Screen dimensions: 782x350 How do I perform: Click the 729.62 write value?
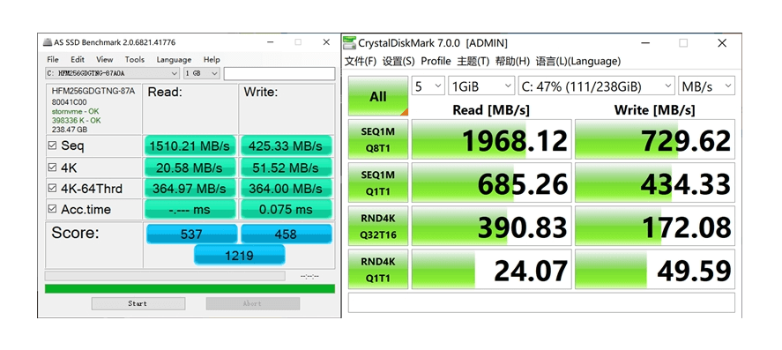(x=655, y=139)
